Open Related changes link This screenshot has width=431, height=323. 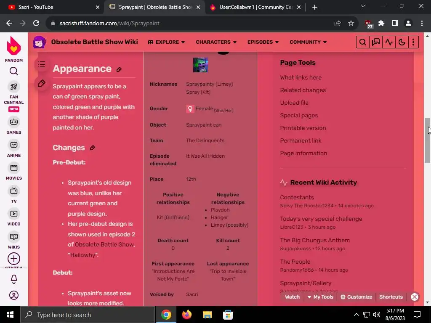click(x=303, y=90)
